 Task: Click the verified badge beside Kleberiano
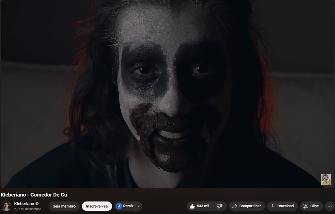pyautogui.click(x=37, y=204)
